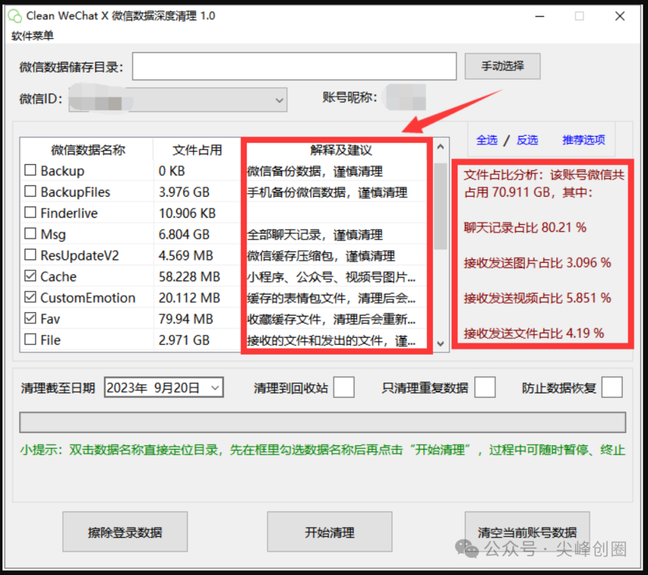Enable the 只清理重复数据 checkbox
This screenshot has height=575, width=648.
tap(485, 387)
